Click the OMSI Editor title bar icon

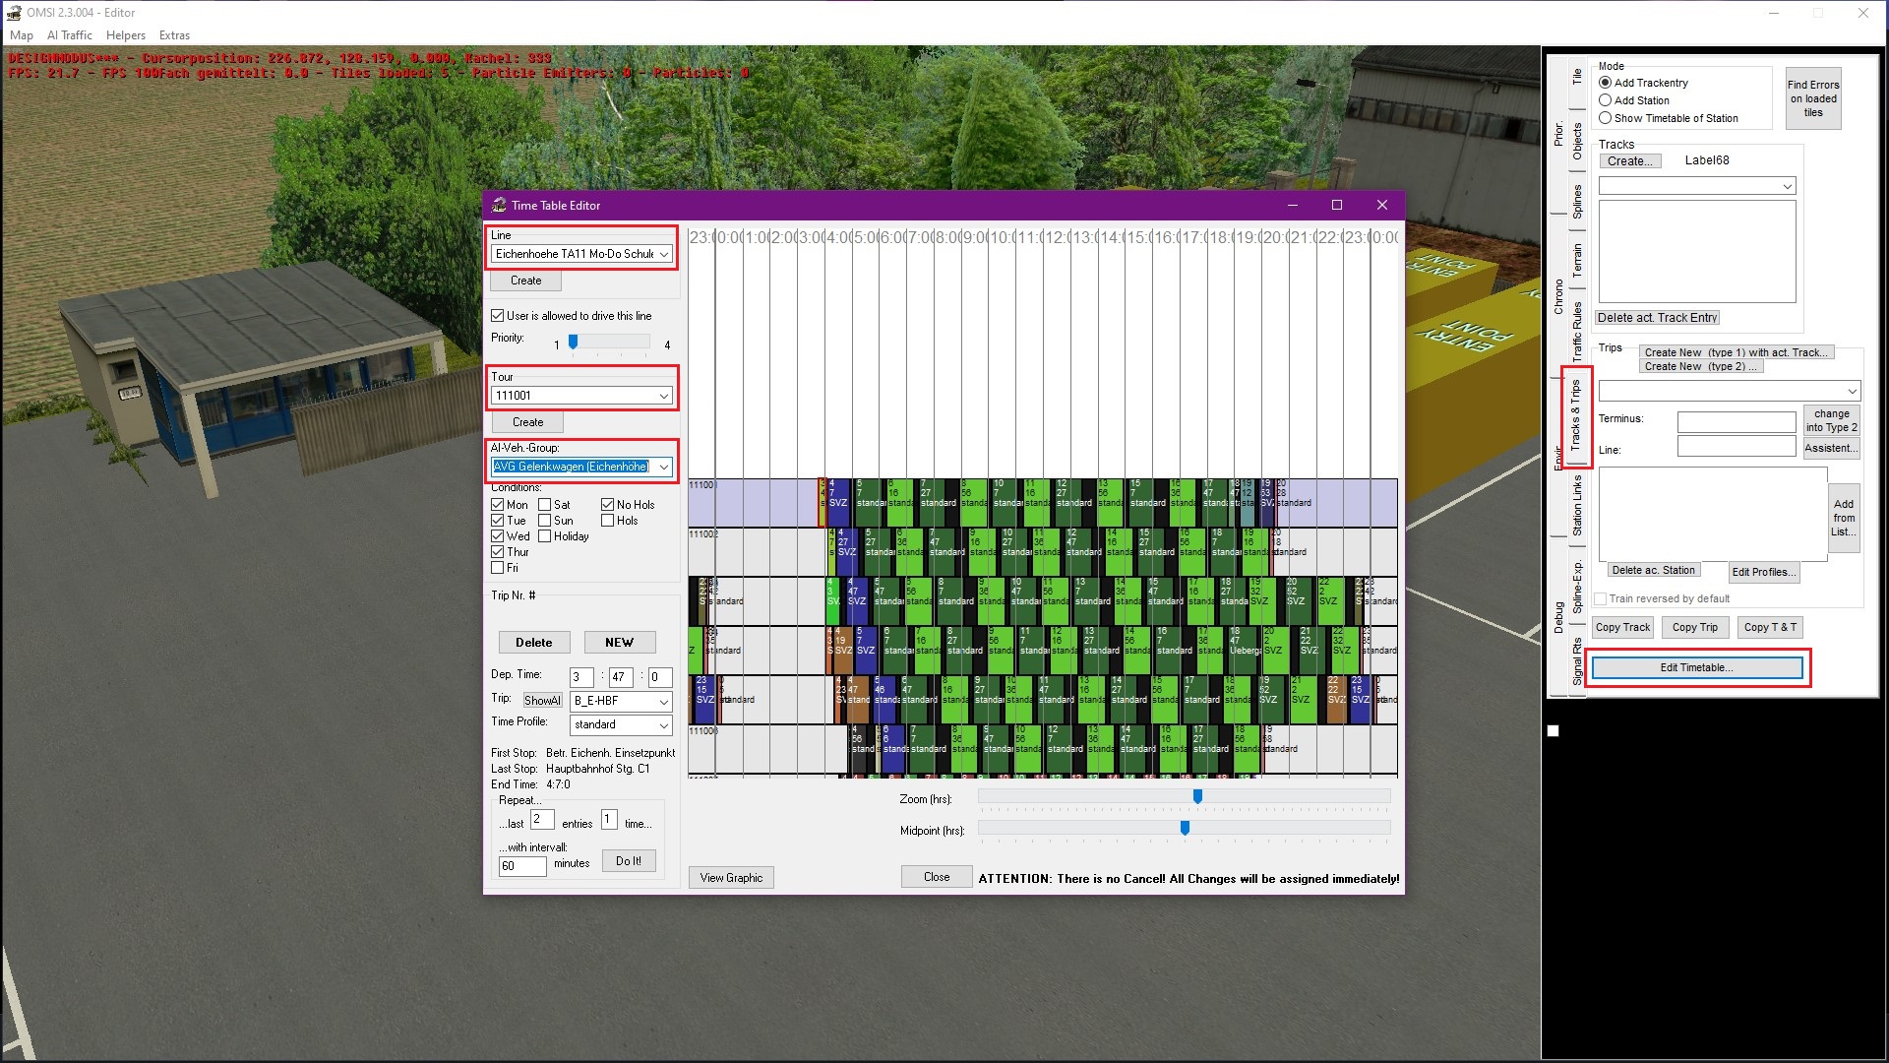[14, 13]
